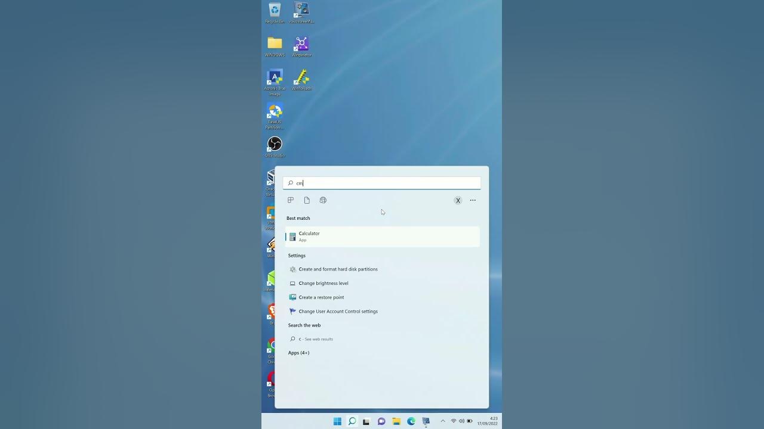Open 'Change brightness level' setting
Image resolution: width=764 pixels, height=429 pixels.
pos(324,283)
